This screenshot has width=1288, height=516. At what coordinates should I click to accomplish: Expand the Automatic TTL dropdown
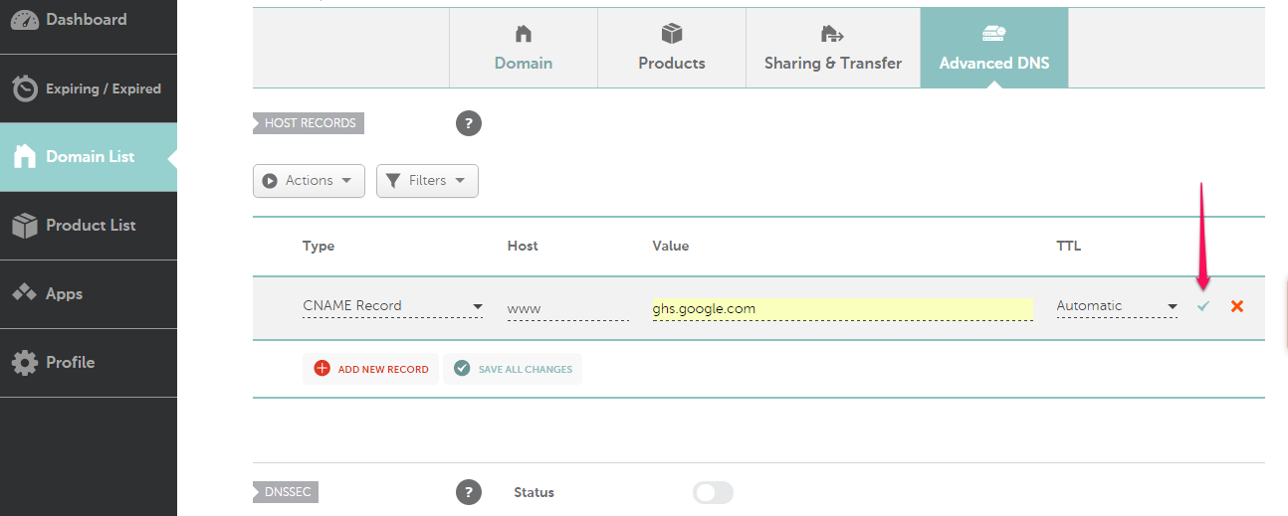[1117, 306]
